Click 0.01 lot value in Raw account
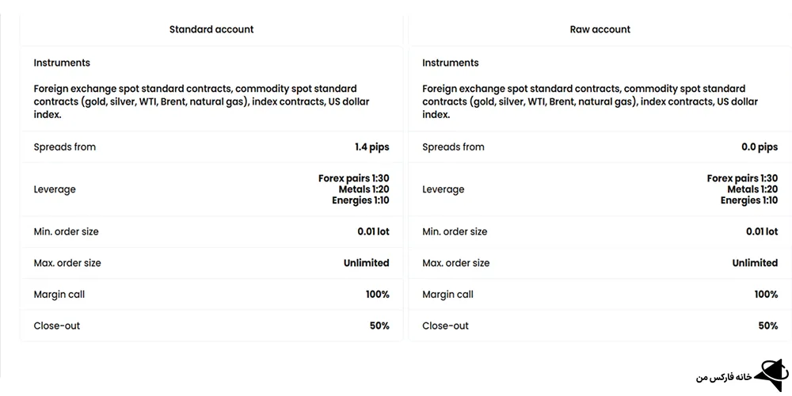This screenshot has height=396, width=792. [x=762, y=232]
